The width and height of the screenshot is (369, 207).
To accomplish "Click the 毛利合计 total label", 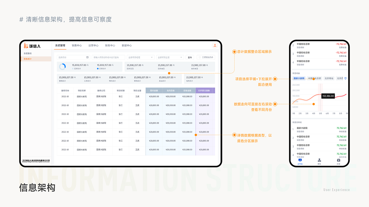I will click(x=189, y=81).
